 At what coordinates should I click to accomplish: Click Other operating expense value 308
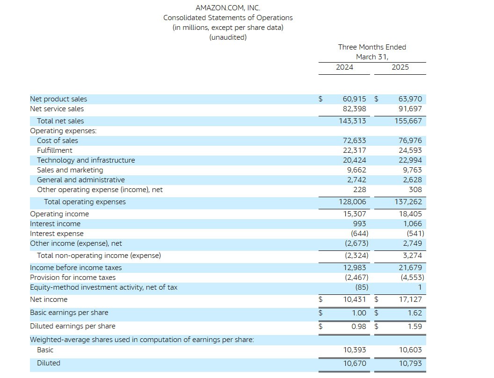coord(415,190)
